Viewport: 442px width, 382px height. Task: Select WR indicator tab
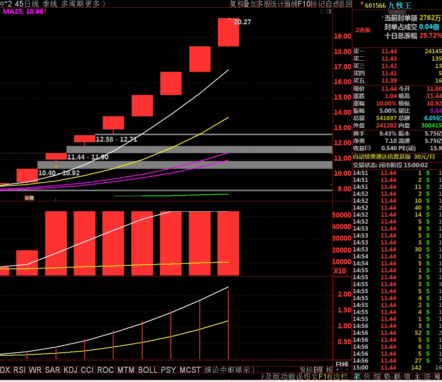[x=35, y=370]
